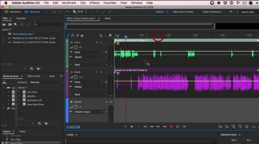Toggle the metronome icon
This screenshot has height=144, width=259.
coord(101,35)
